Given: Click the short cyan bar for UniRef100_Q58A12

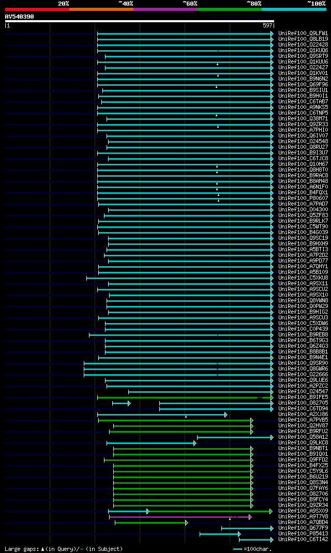Looking at the screenshot, I should pyautogui.click(x=235, y=437).
